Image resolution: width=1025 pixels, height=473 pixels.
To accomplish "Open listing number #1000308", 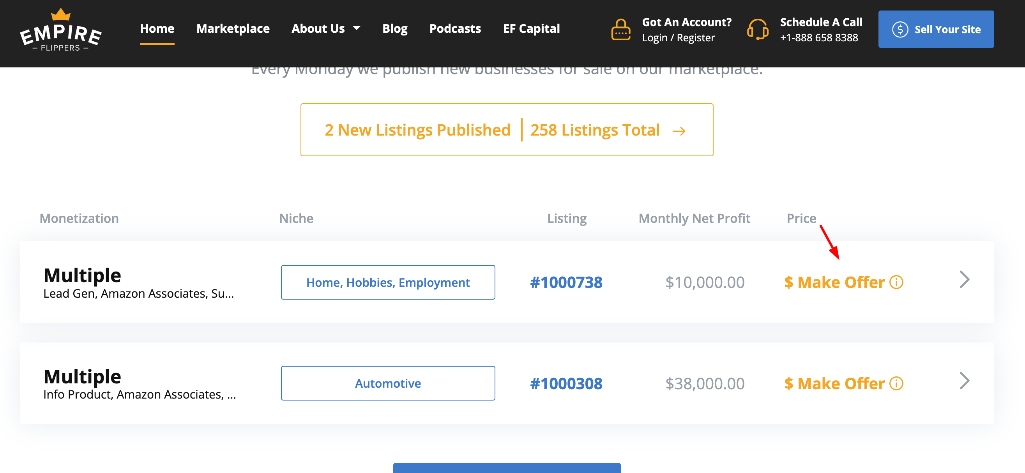I will click(566, 383).
